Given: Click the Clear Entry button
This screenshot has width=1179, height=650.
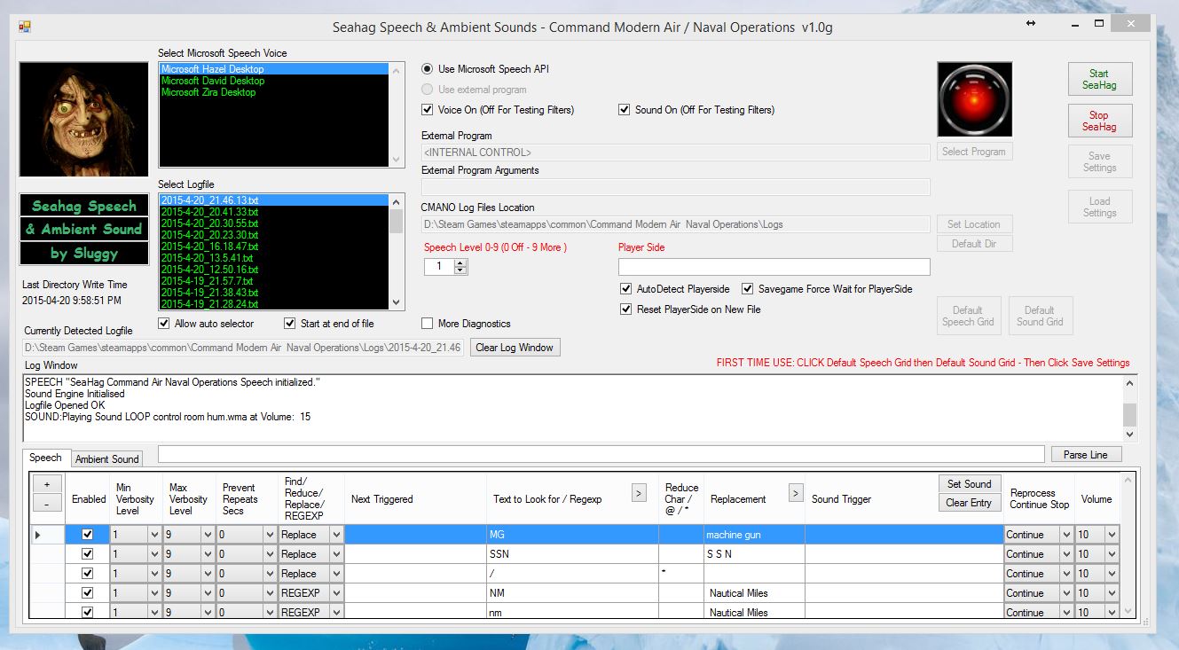Looking at the screenshot, I should [969, 503].
